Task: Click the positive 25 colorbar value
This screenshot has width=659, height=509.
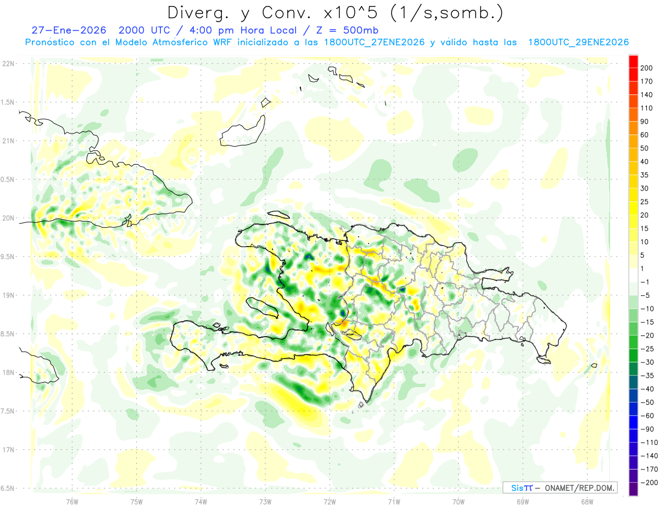Action: pos(645,202)
